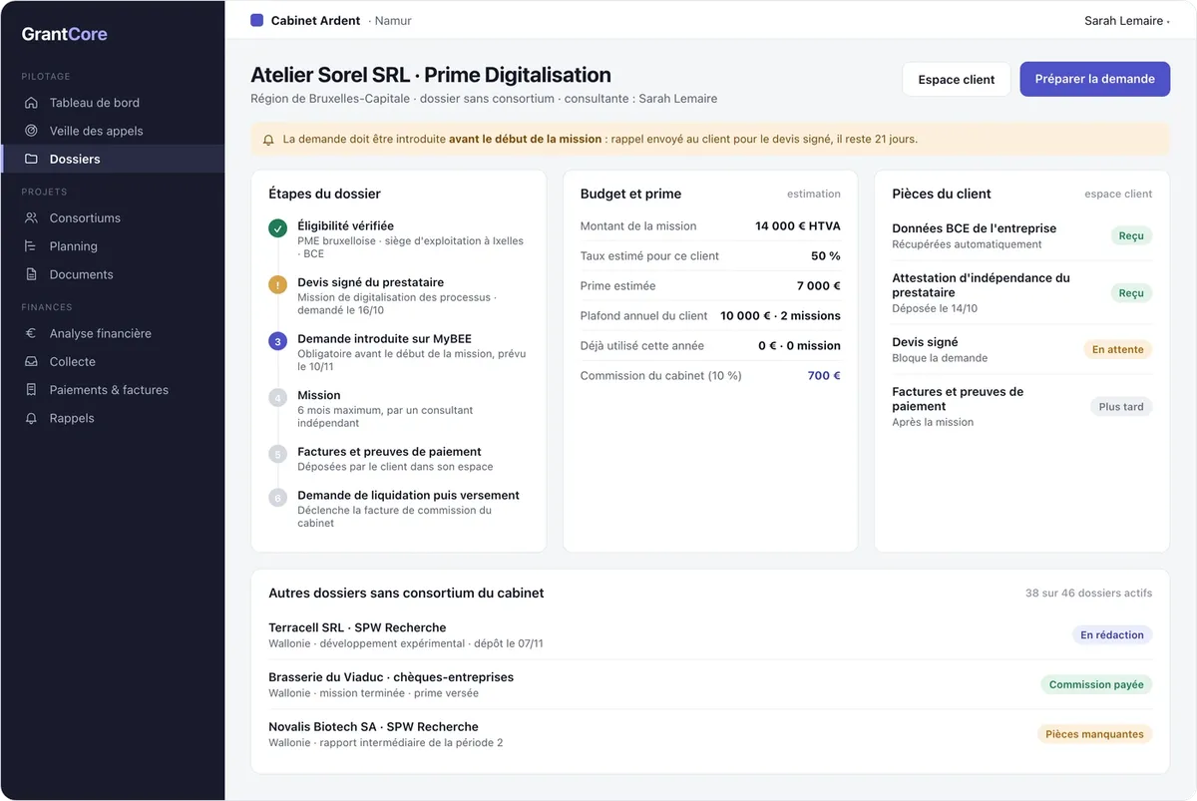Open the Cabinet Ardent workspace switcher
Viewport: 1197px width, 801px height.
tap(331, 20)
